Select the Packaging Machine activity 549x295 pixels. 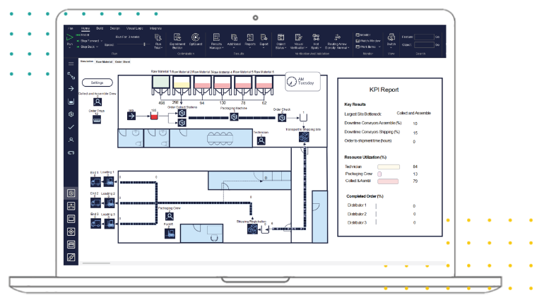point(235,117)
